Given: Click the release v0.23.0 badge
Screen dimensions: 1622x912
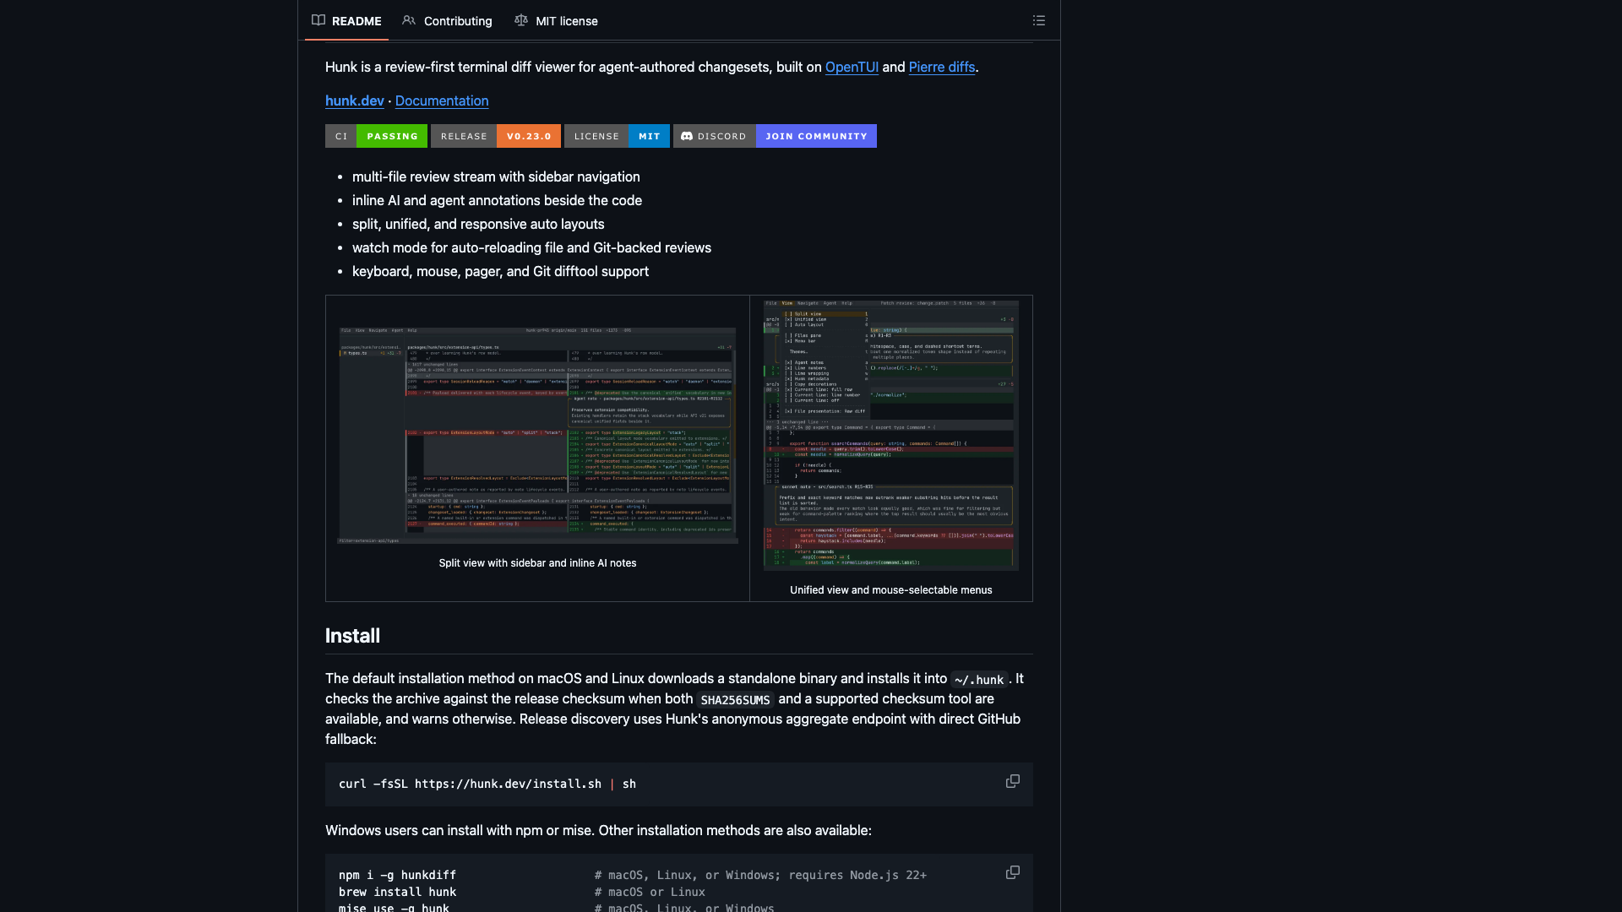Looking at the screenshot, I should point(496,136).
